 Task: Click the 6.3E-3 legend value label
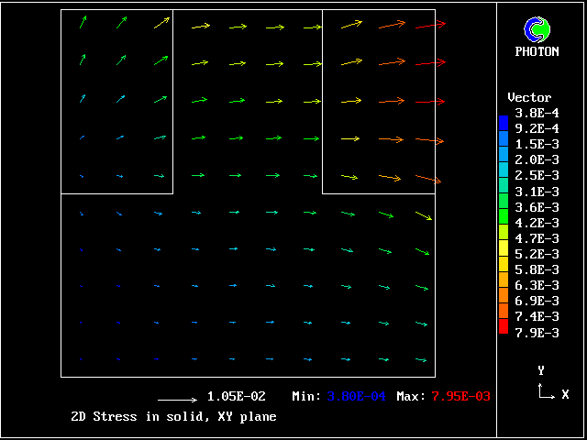pos(537,285)
